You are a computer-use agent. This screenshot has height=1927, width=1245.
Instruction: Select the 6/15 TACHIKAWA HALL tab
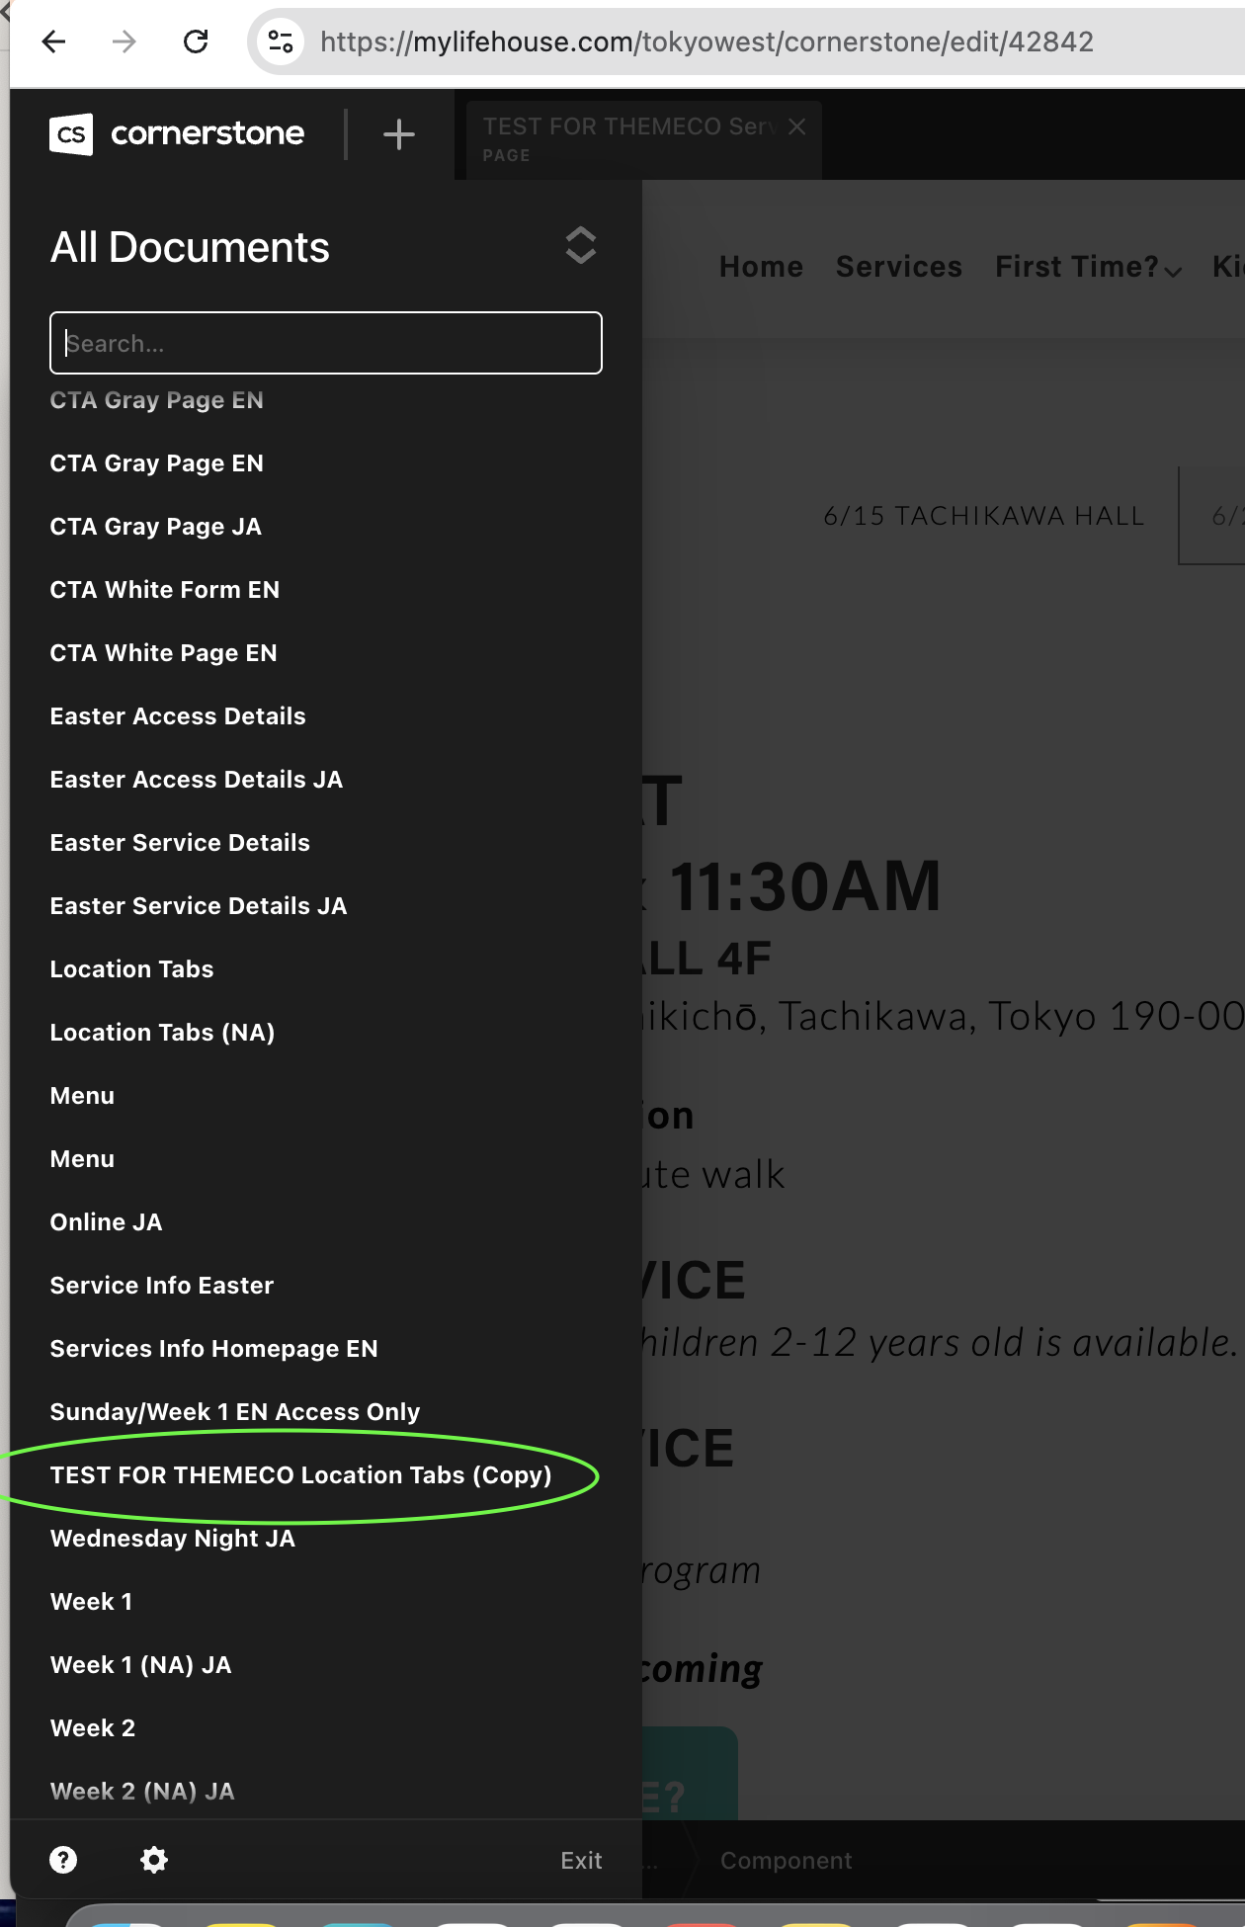click(983, 516)
